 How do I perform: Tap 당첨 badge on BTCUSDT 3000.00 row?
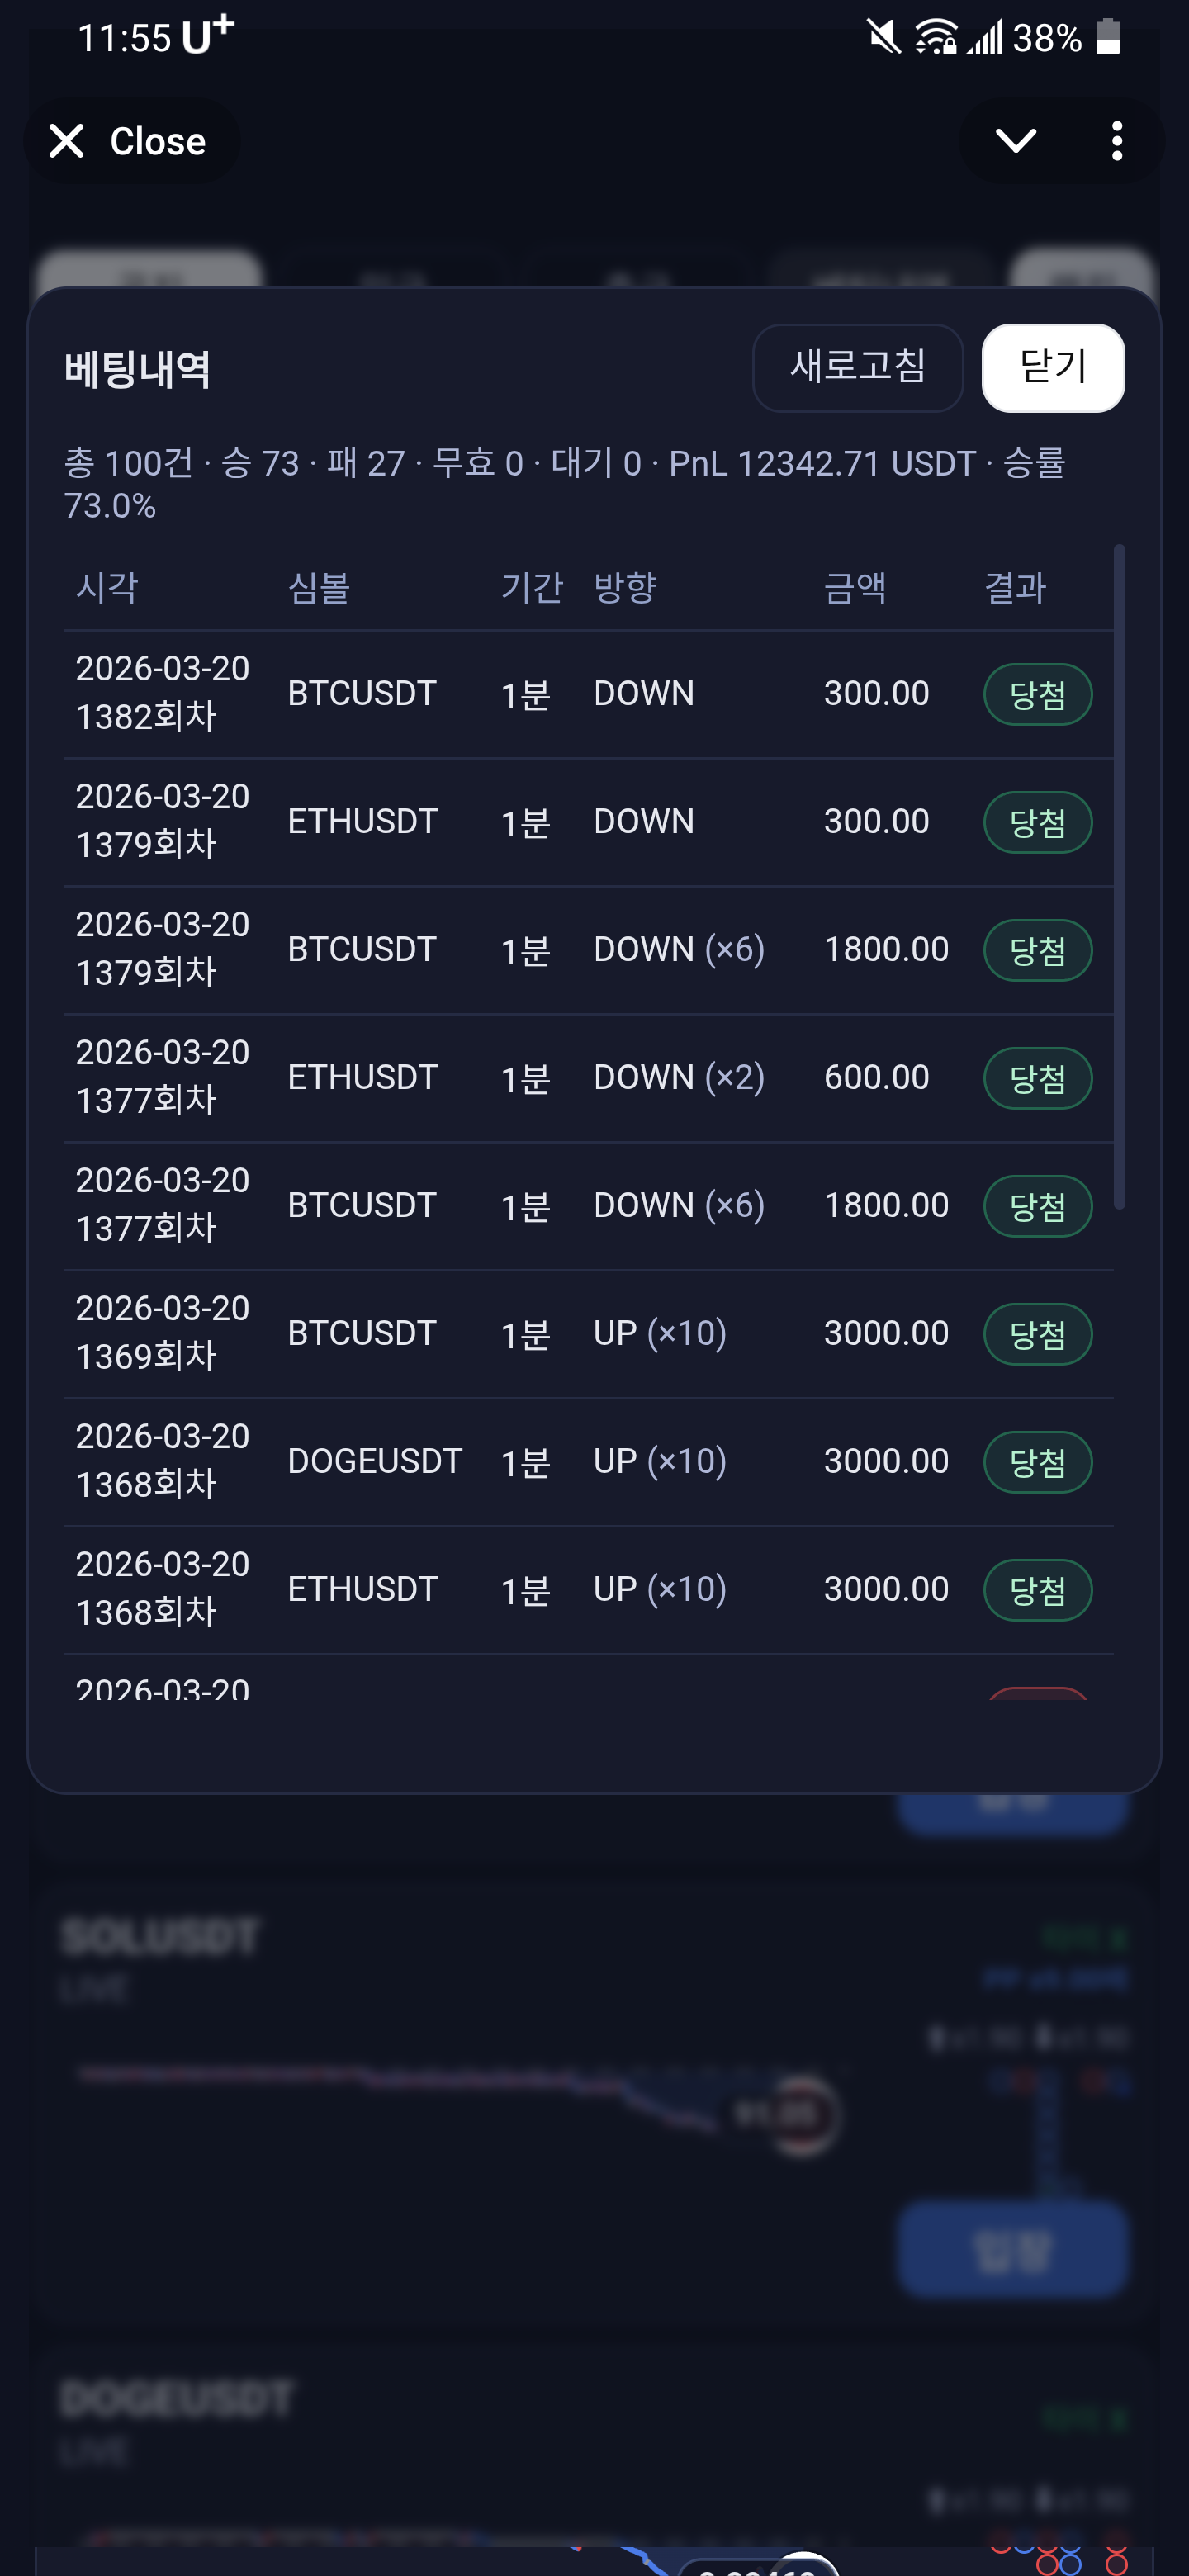coord(1037,1334)
